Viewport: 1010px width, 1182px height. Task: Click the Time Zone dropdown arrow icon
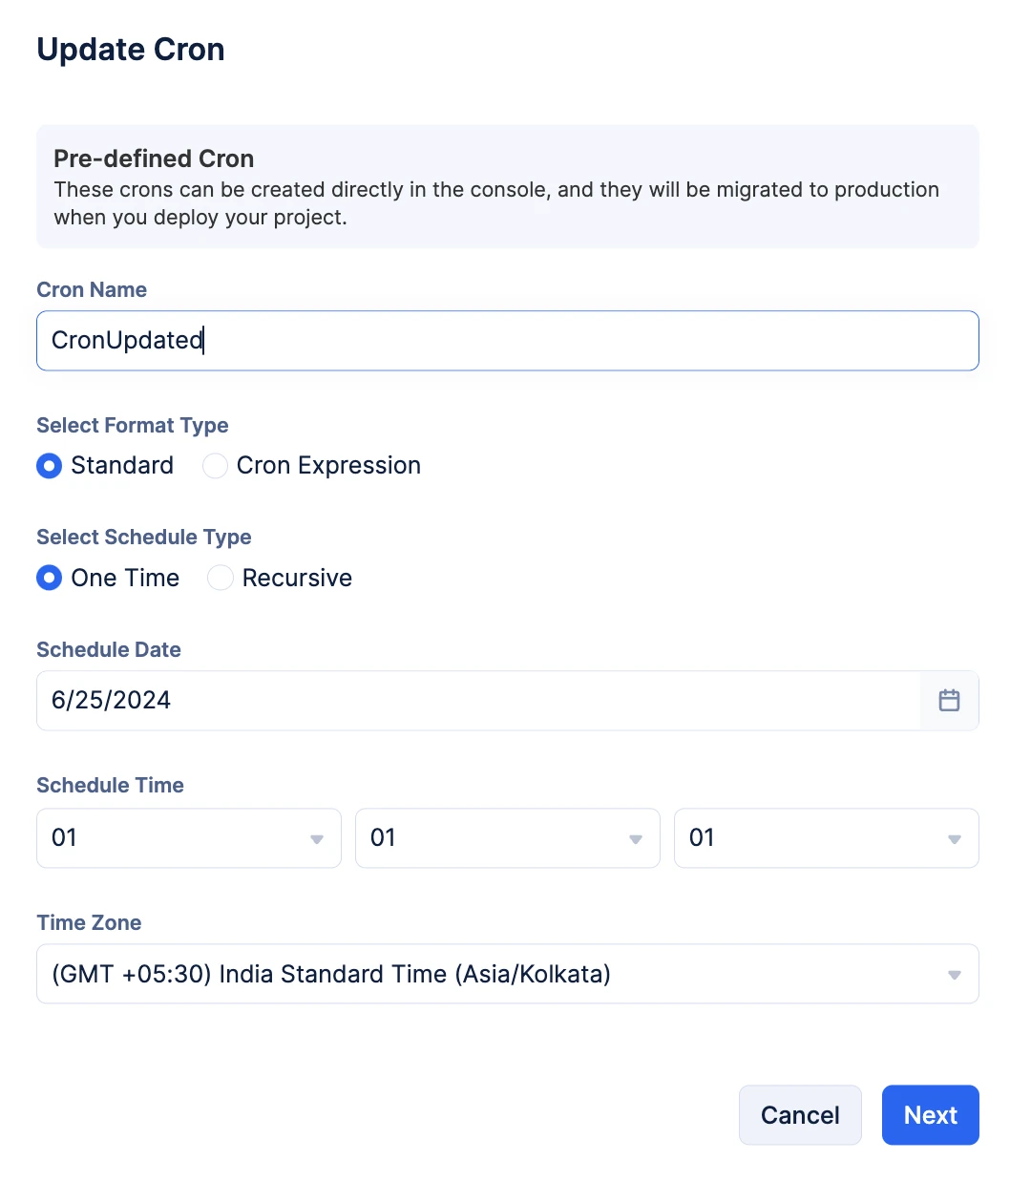click(955, 975)
